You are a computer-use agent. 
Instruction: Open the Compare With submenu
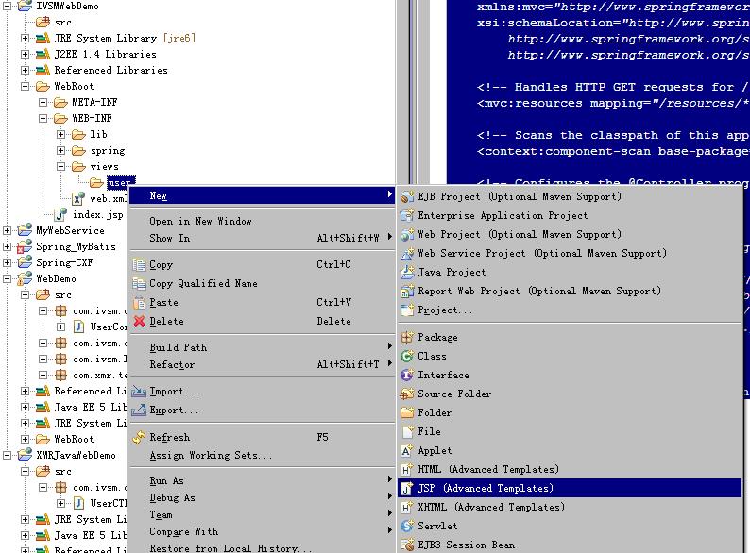pyautogui.click(x=262, y=531)
